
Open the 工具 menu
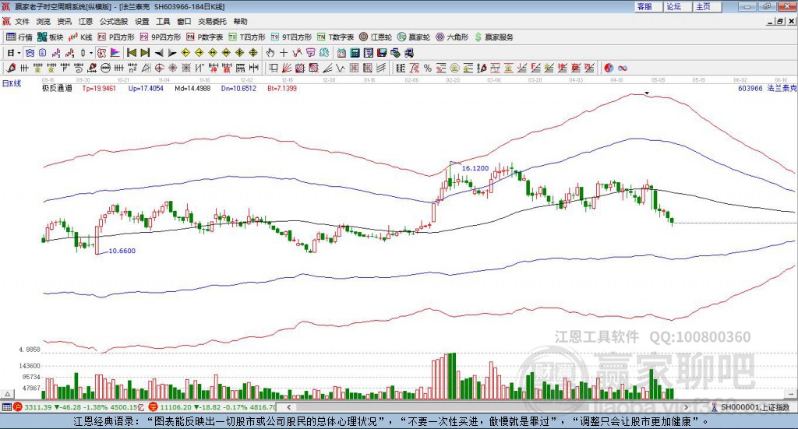click(163, 21)
